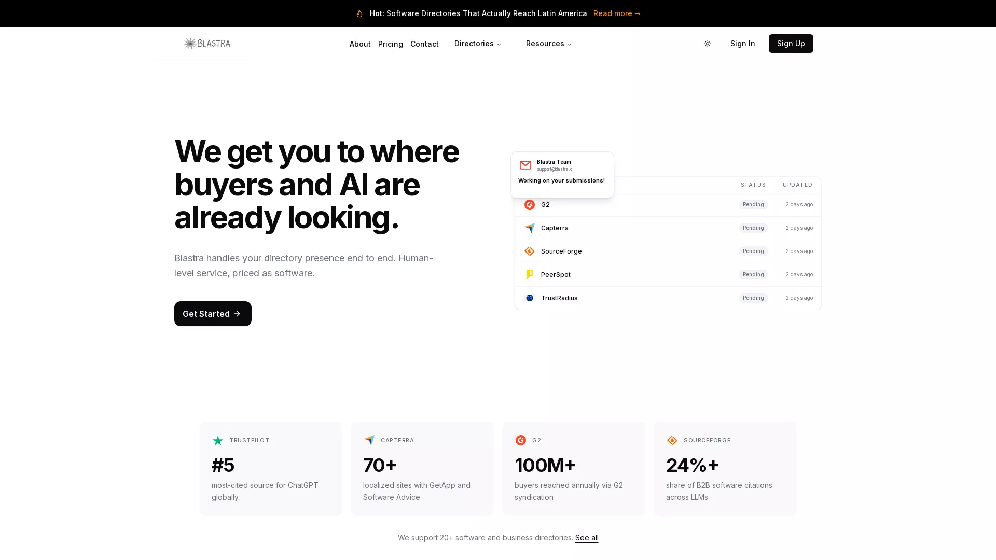Click the email icon in the Blastra Team card
The height and width of the screenshot is (560, 996).
pyautogui.click(x=525, y=165)
